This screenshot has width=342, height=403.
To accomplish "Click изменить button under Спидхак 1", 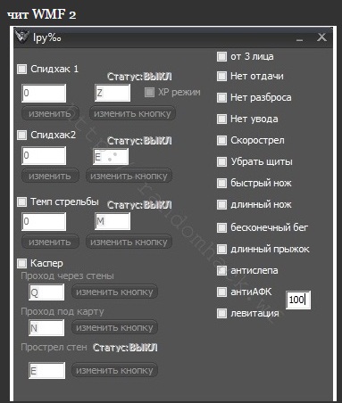I will tap(50, 113).
